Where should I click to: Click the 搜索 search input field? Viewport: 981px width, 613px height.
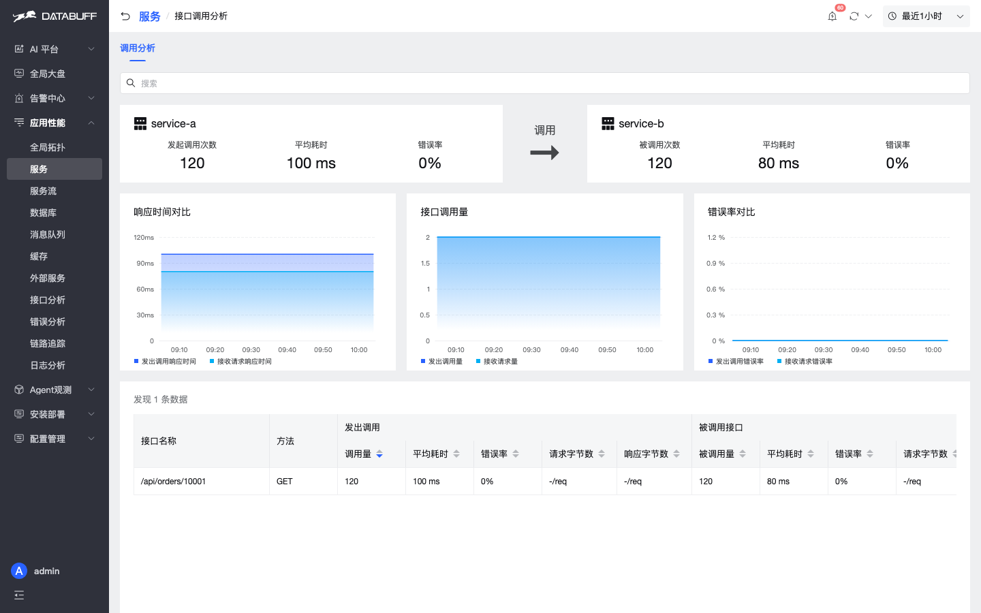click(x=545, y=83)
